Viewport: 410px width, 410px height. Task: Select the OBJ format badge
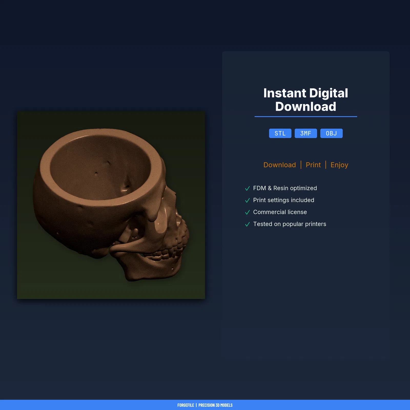[x=331, y=133]
